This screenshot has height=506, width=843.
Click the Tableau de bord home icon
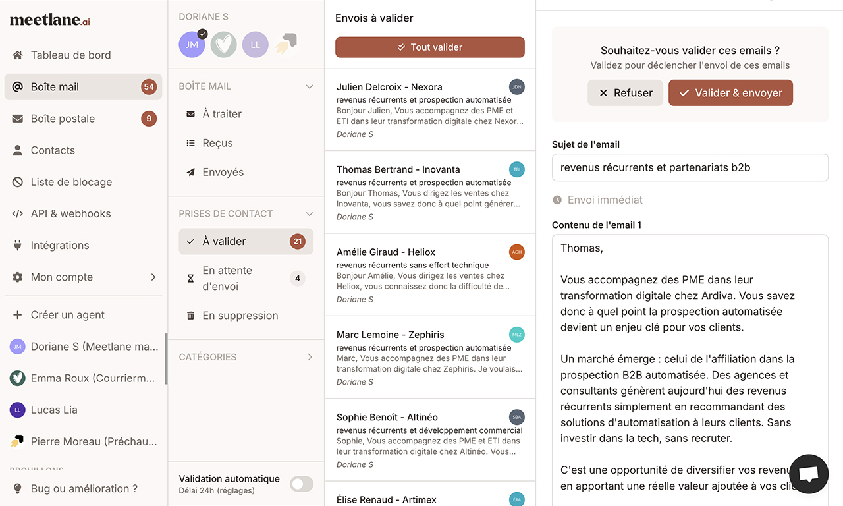(x=18, y=55)
